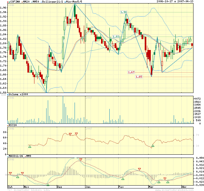Open the www.investidorglobal.com link
This screenshot has height=191, width=204.
174,190
